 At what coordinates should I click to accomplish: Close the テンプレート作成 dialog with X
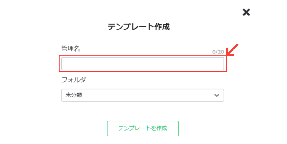point(246,12)
